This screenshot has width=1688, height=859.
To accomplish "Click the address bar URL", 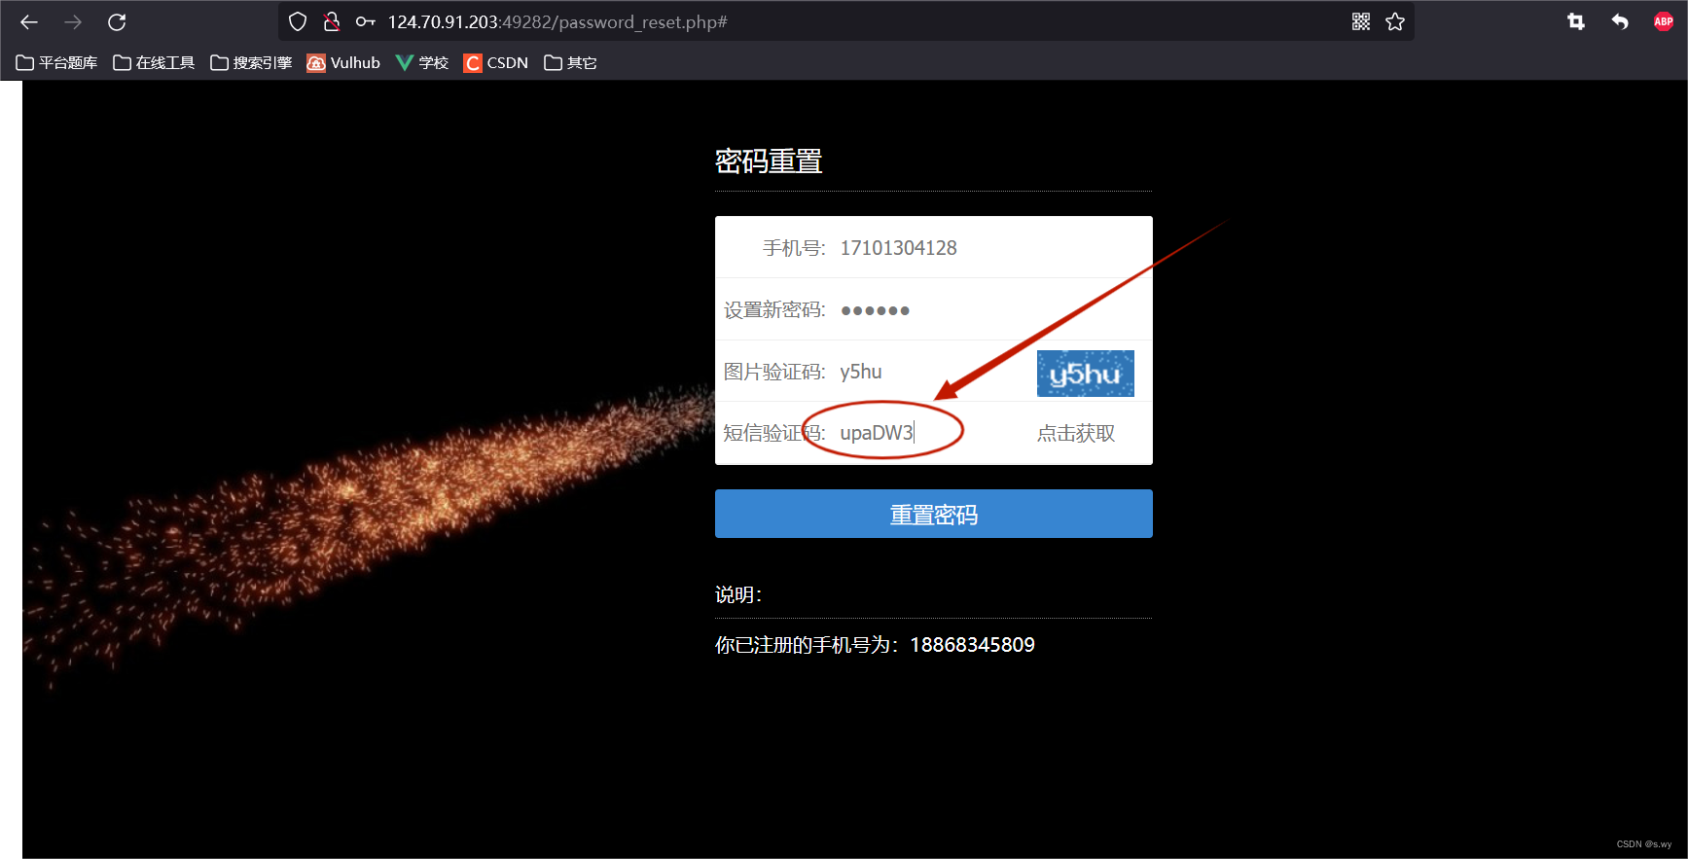I will click(x=557, y=21).
